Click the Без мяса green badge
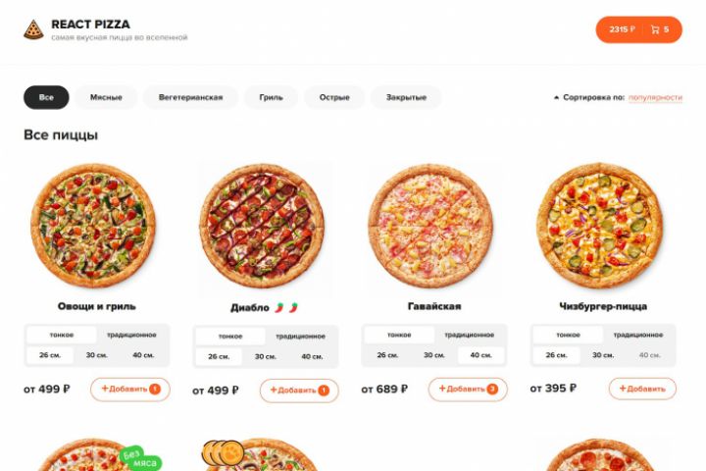Screen dimensions: 706x471 [x=140, y=458]
